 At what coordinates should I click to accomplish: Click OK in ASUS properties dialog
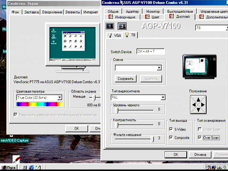click(x=176, y=155)
